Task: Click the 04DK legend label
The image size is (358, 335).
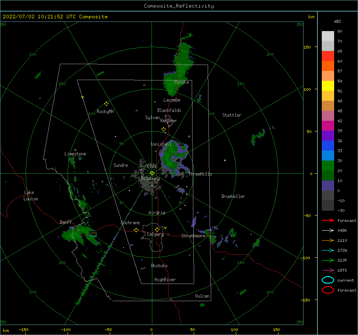Action: tap(342, 231)
